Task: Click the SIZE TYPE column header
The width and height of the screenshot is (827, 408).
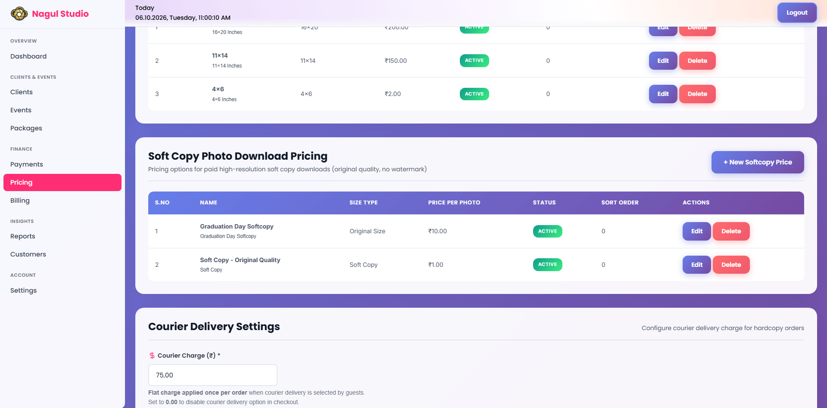Action: point(363,203)
